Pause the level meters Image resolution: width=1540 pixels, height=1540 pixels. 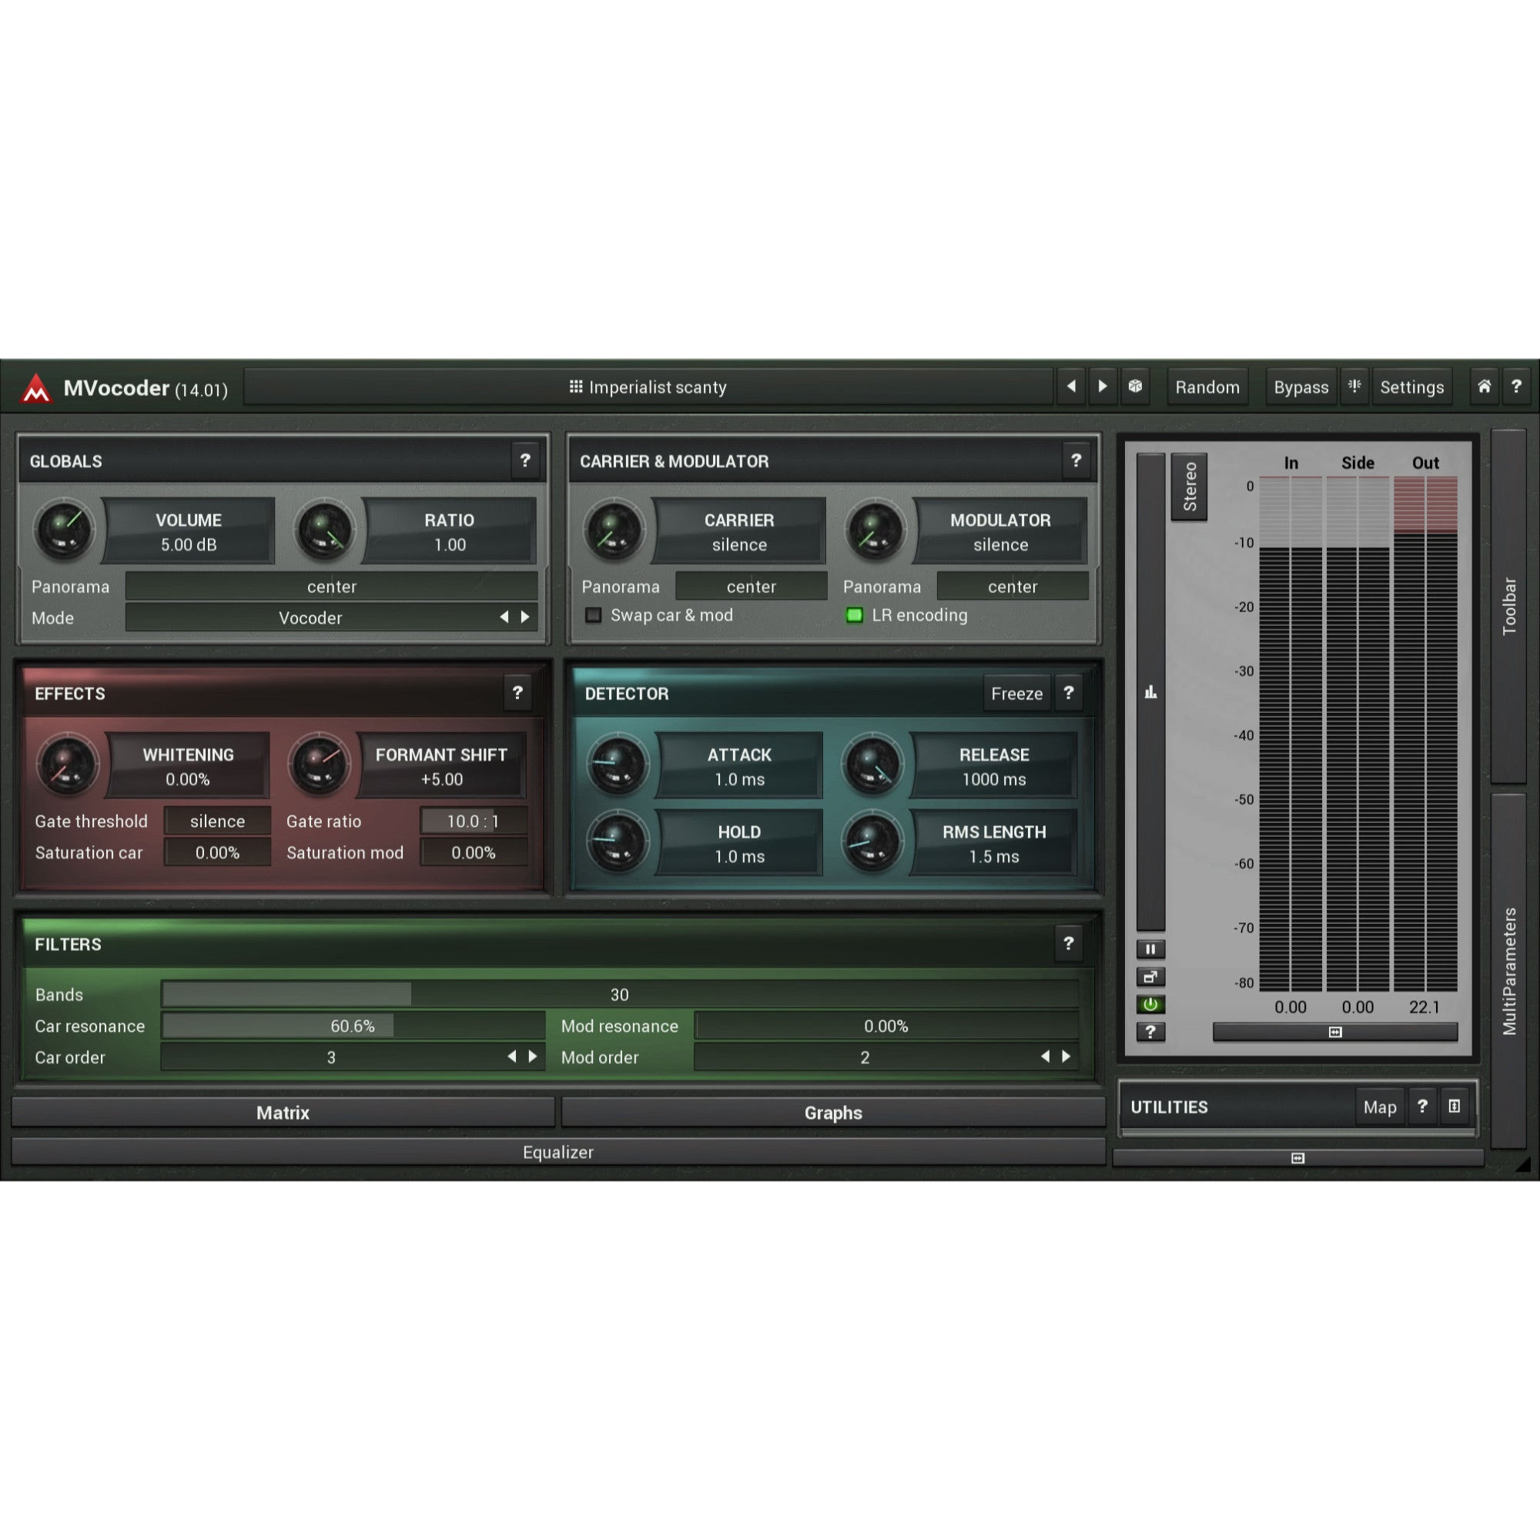1150,949
